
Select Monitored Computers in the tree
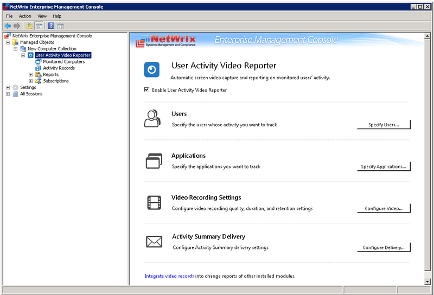tap(64, 62)
